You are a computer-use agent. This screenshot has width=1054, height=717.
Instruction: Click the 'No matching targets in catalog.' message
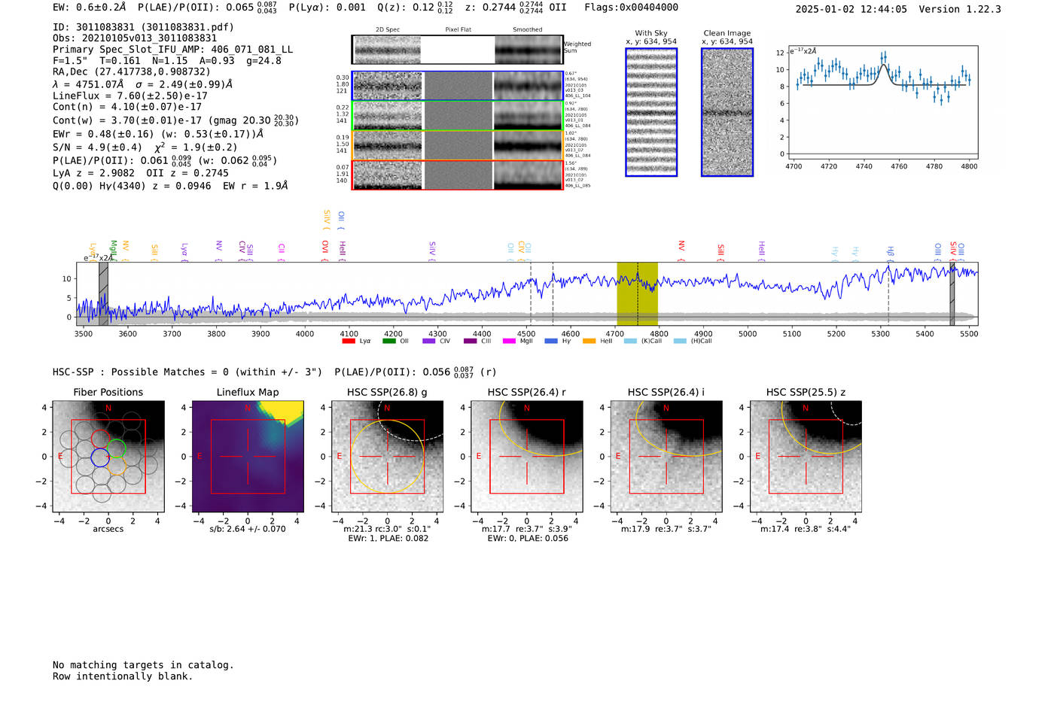[143, 665]
